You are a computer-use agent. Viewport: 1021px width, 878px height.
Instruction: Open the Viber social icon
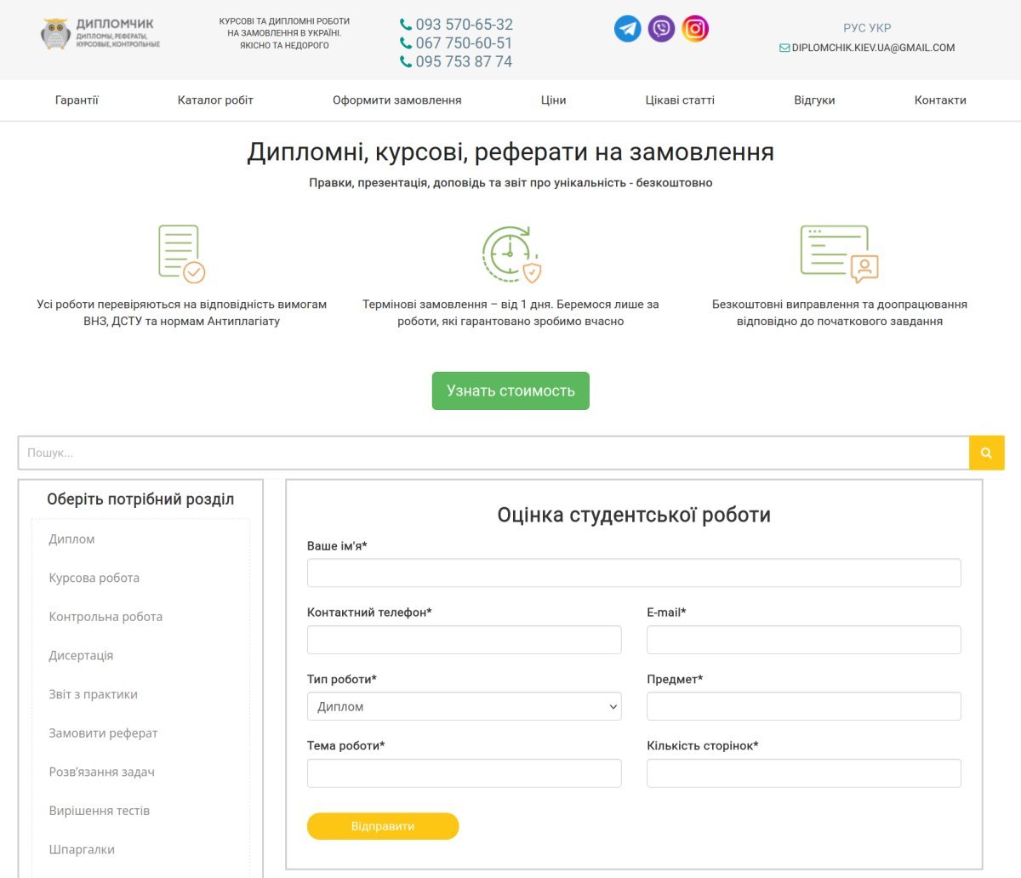pyautogui.click(x=661, y=29)
